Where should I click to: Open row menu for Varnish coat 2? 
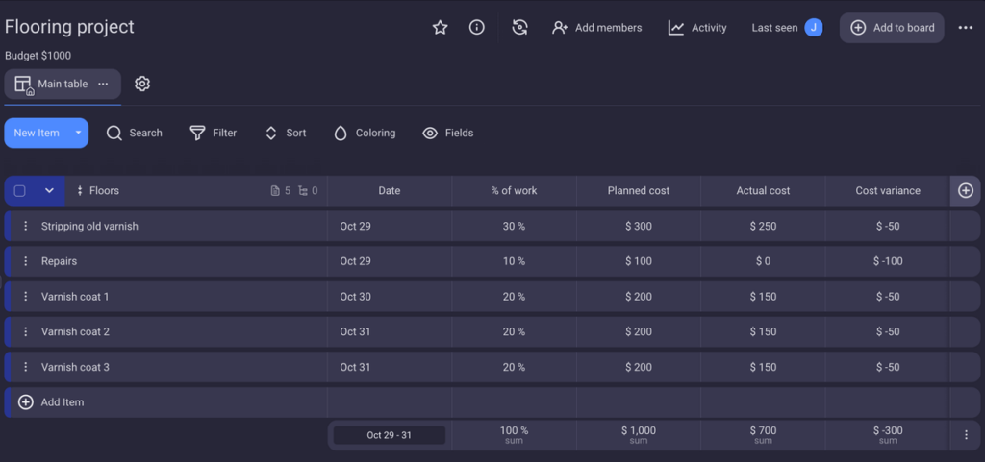(x=26, y=331)
